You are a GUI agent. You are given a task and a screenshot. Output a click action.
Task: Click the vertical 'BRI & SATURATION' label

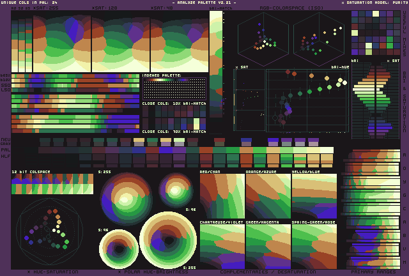click(405, 101)
